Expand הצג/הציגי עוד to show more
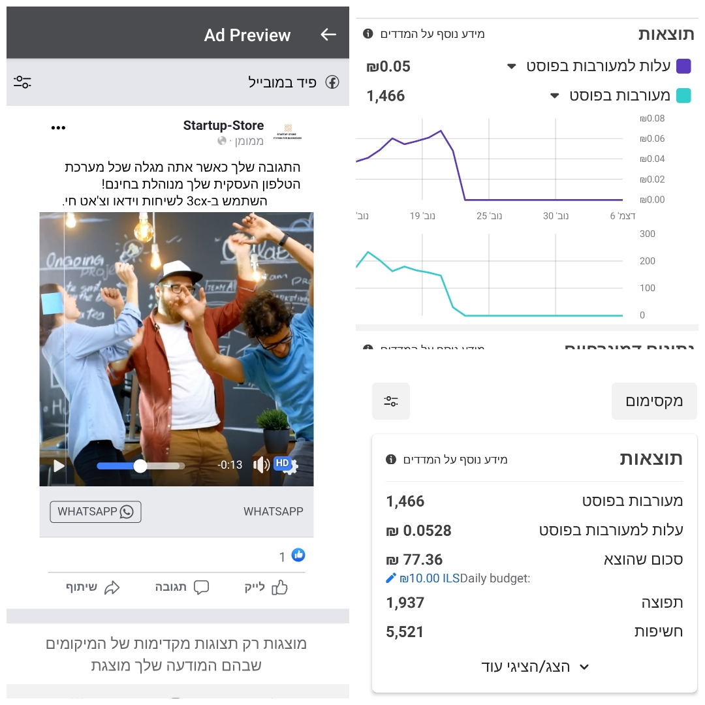 [x=535, y=666]
